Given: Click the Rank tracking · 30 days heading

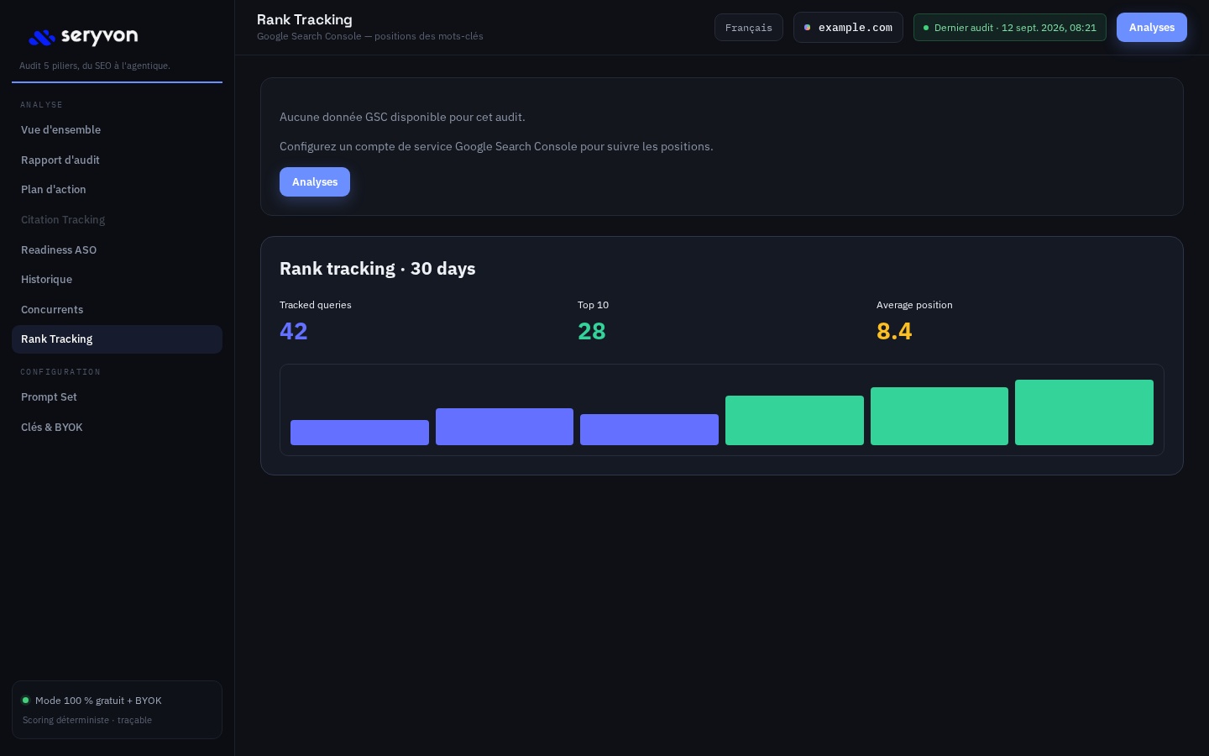Looking at the screenshot, I should [378, 269].
